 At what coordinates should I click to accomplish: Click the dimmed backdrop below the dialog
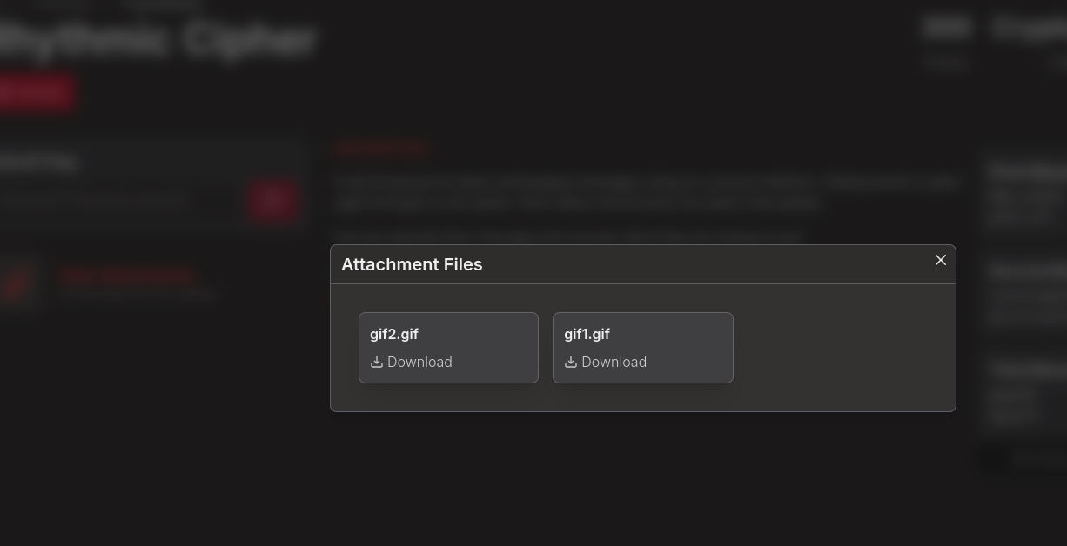[x=642, y=478]
